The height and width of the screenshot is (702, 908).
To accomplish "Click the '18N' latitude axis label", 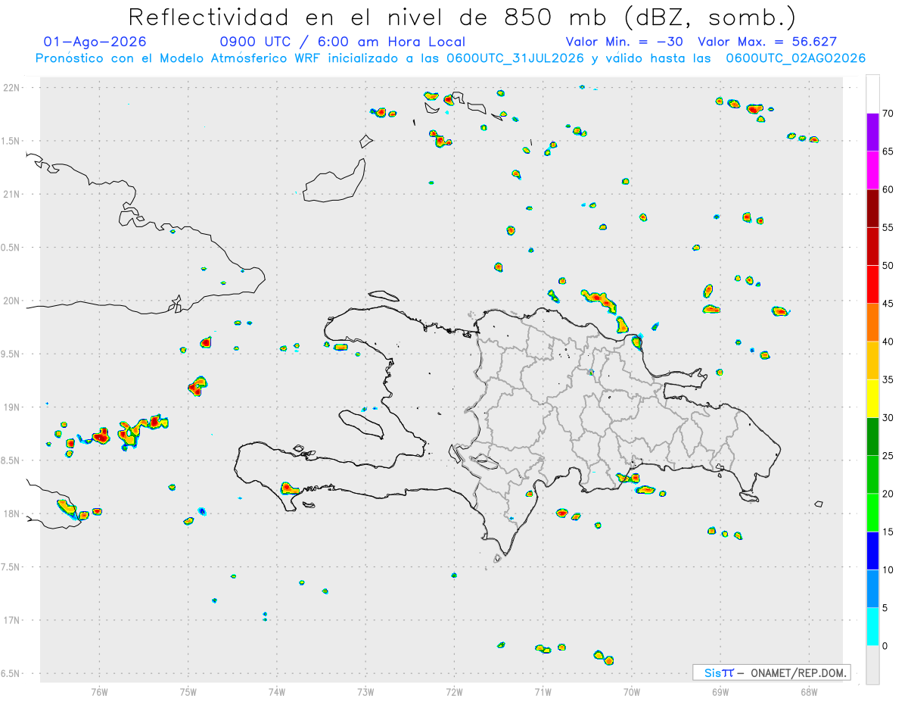I will tap(13, 513).
